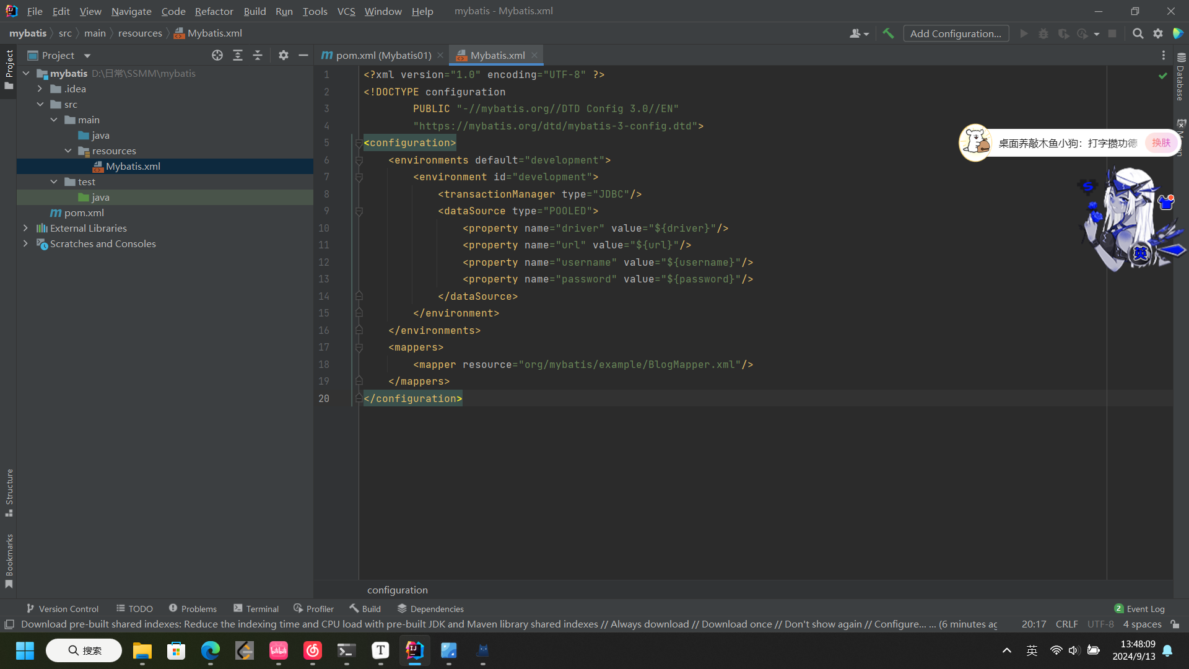
Task: Collapse the resources folder
Action: coord(68,151)
